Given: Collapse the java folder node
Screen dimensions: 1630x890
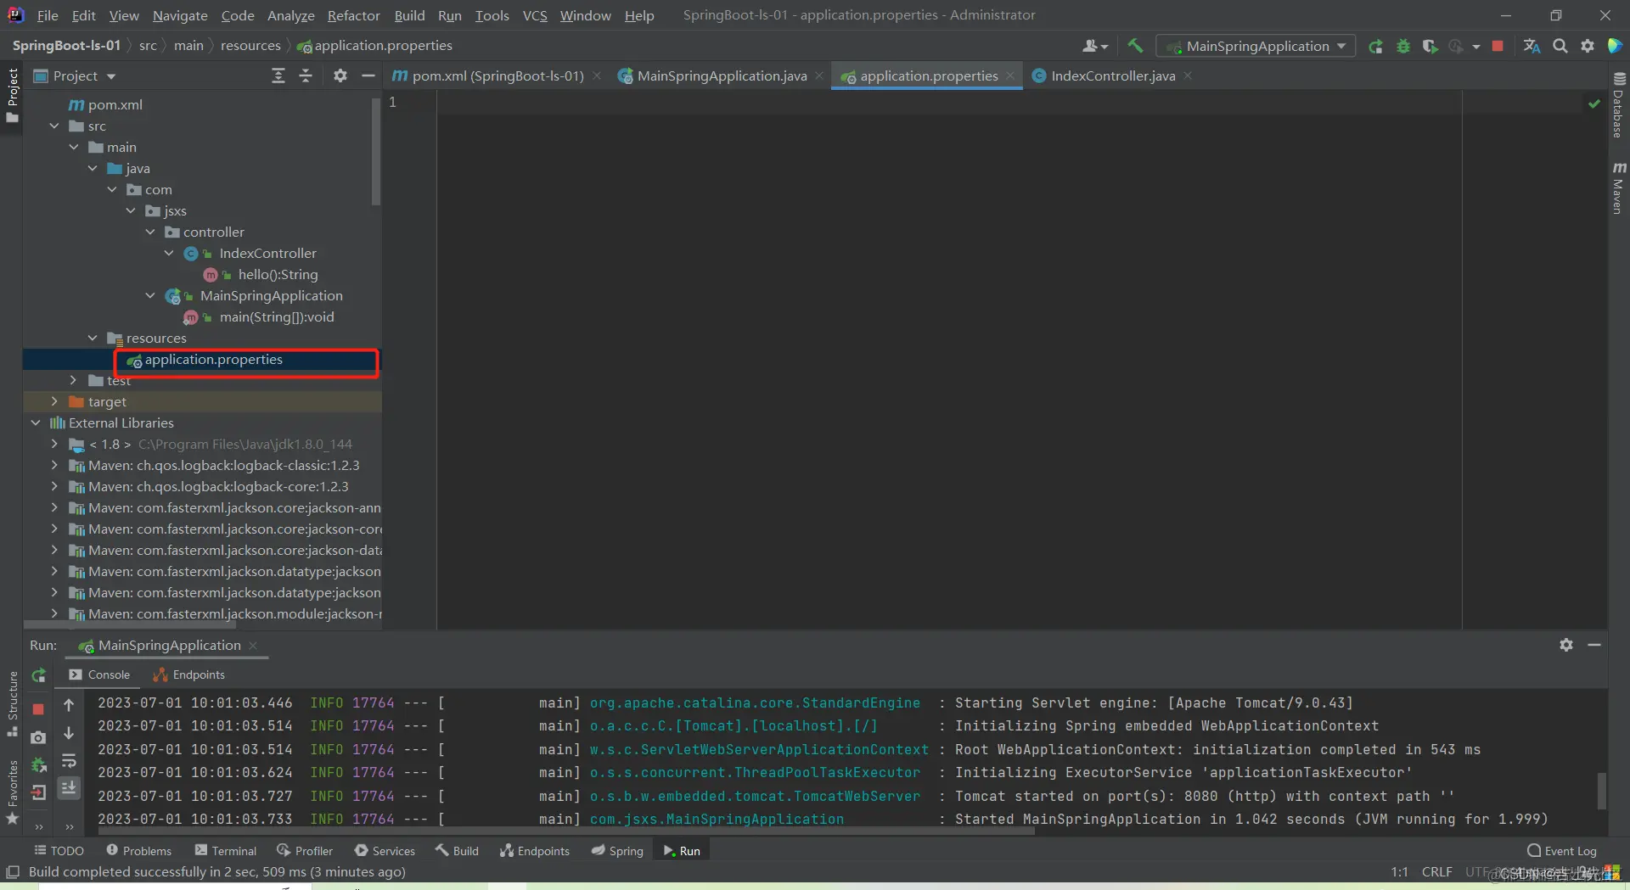Looking at the screenshot, I should [x=93, y=169].
